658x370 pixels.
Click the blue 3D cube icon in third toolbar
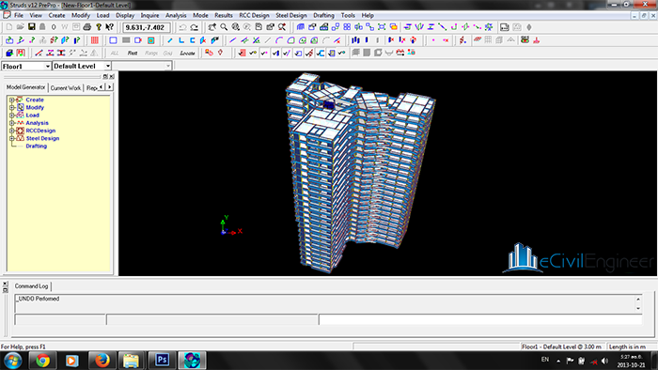tap(9, 53)
